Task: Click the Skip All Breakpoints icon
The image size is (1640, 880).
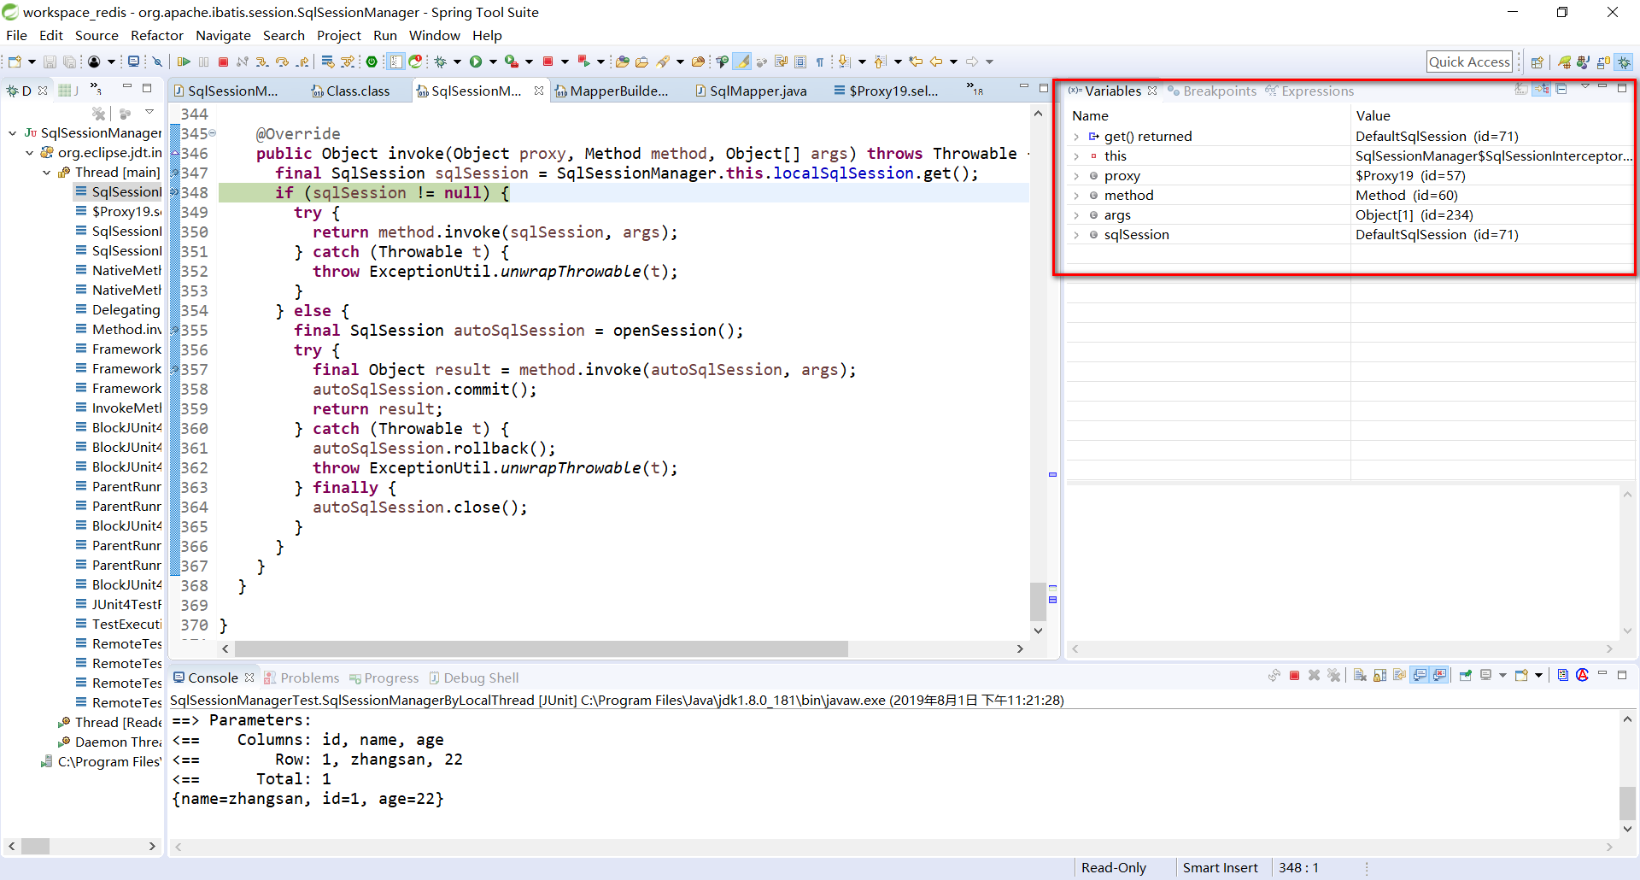Action: point(157,62)
